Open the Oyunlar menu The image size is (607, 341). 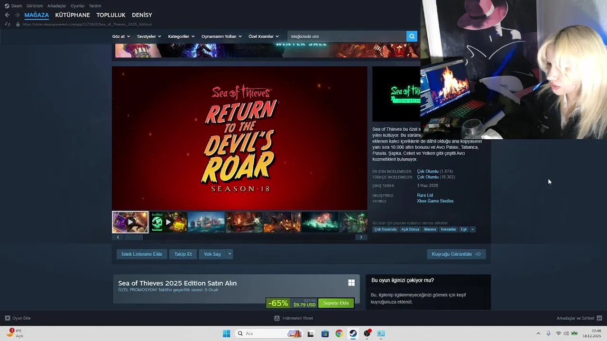[78, 6]
